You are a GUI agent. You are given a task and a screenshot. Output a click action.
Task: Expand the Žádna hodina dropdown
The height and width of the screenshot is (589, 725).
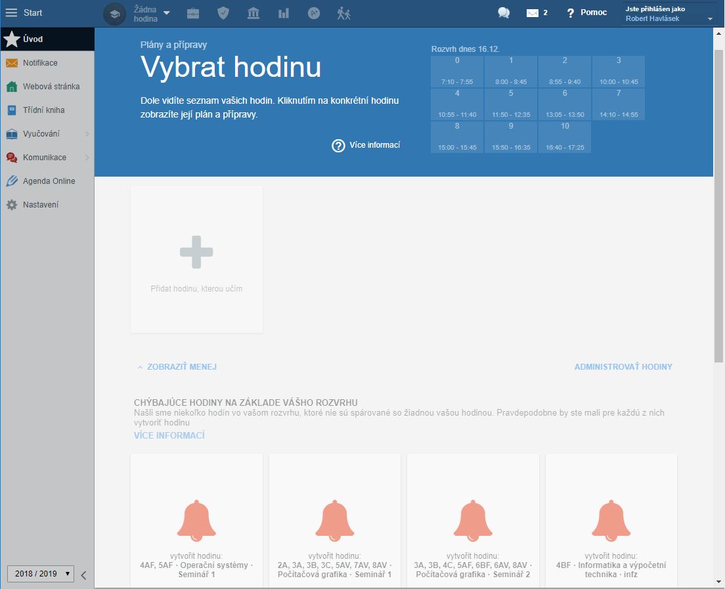click(x=166, y=13)
